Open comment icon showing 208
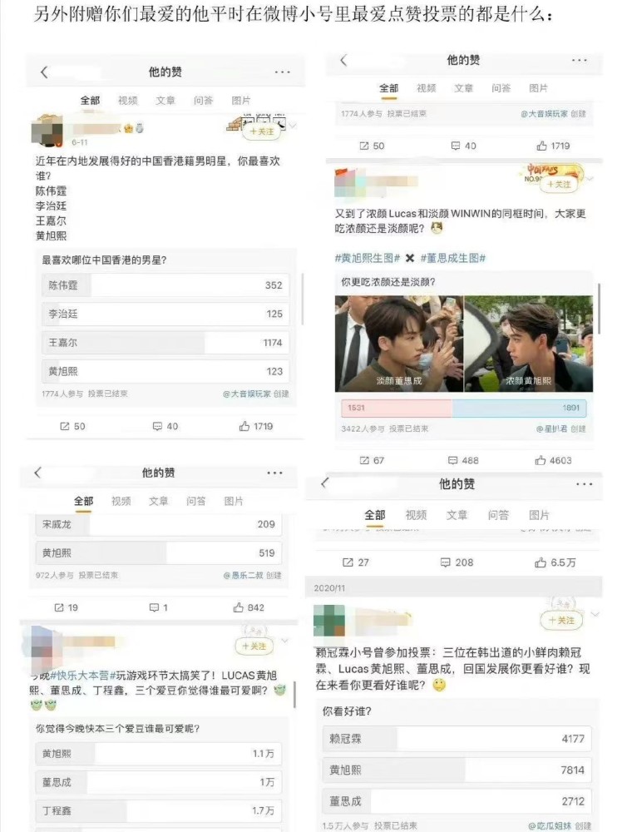The height and width of the screenshot is (832, 627). 457,562
